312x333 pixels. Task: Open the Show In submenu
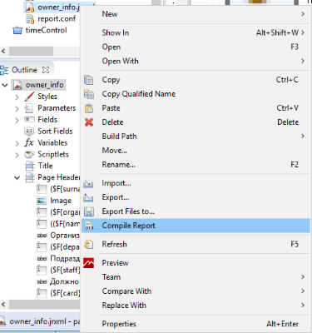[x=196, y=32]
